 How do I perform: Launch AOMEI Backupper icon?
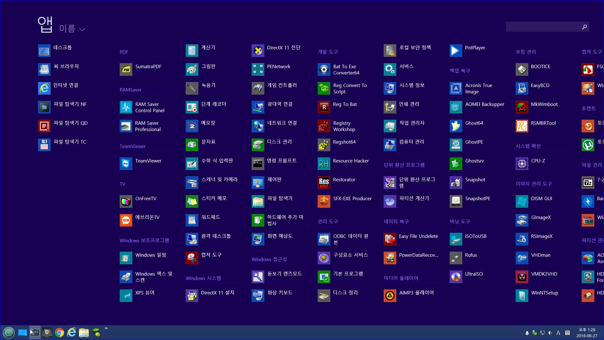[x=456, y=107]
